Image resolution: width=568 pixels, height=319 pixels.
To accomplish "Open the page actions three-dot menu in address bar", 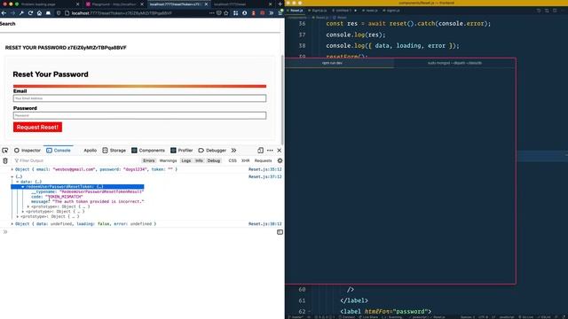I will [x=211, y=13].
